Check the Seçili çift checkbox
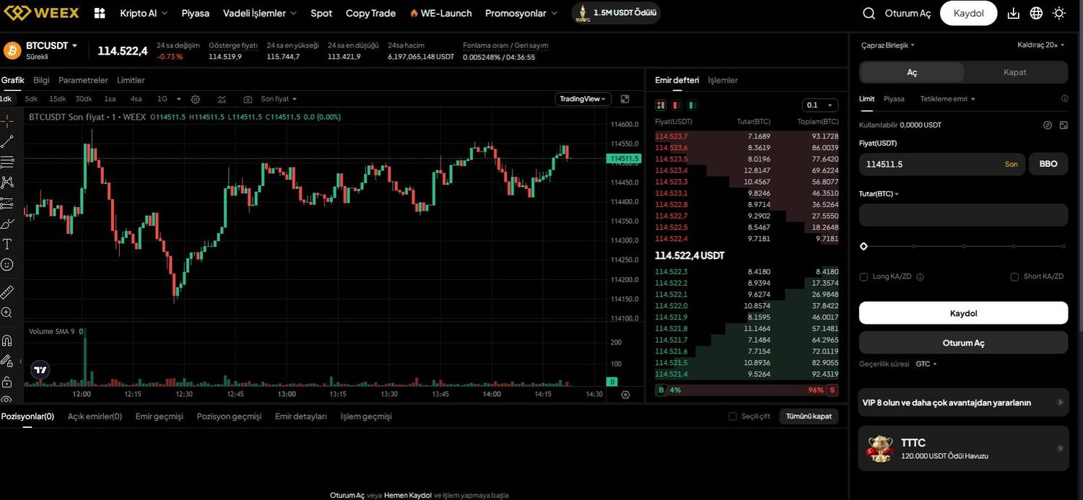Viewport: 1083px width, 500px height. [x=732, y=416]
